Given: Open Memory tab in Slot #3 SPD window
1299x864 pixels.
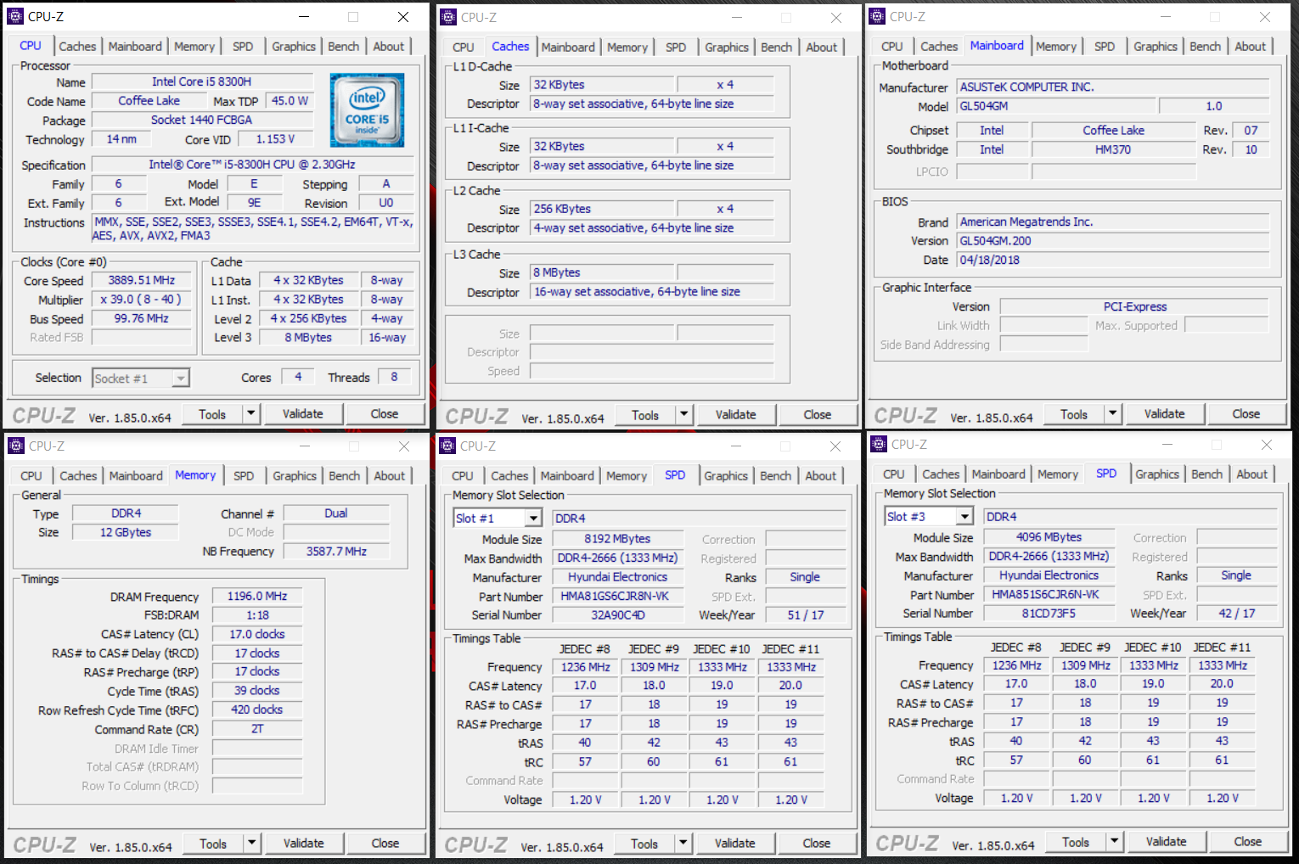Looking at the screenshot, I should [1058, 474].
